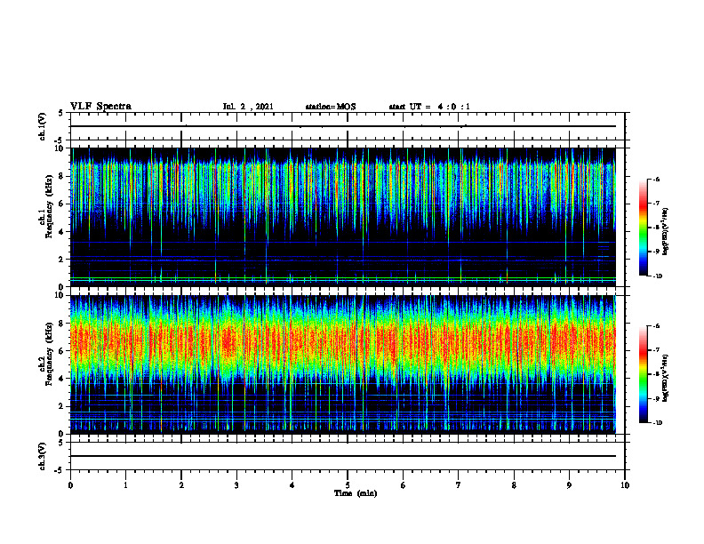
Task: Click the ch.2 frequency axis "6" tick label
Action: point(62,351)
